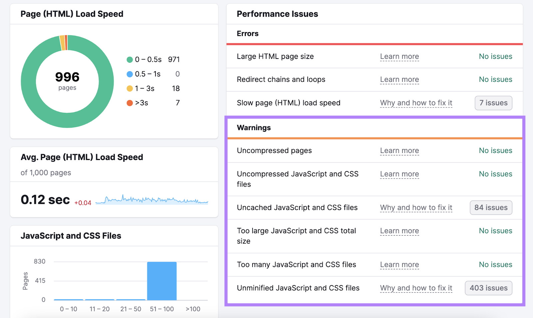Click Learn more for Too large JavaScript and CSS size
Image resolution: width=533 pixels, height=318 pixels.
[399, 231]
